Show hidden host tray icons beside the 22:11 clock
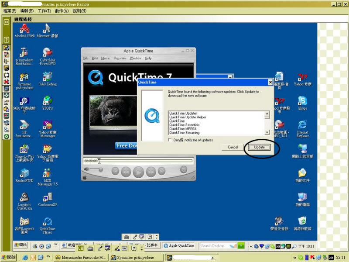The image size is (349, 262). point(295,258)
